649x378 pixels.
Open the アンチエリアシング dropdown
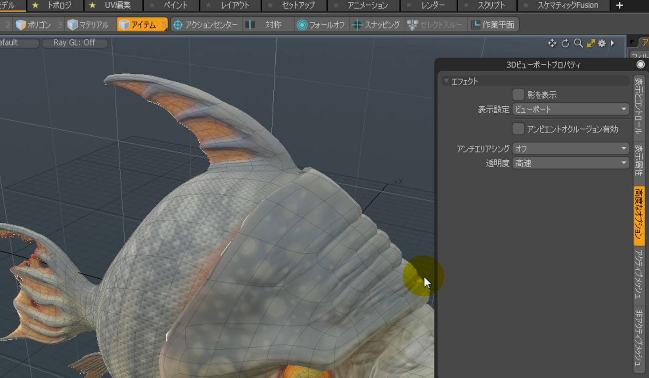(x=571, y=149)
